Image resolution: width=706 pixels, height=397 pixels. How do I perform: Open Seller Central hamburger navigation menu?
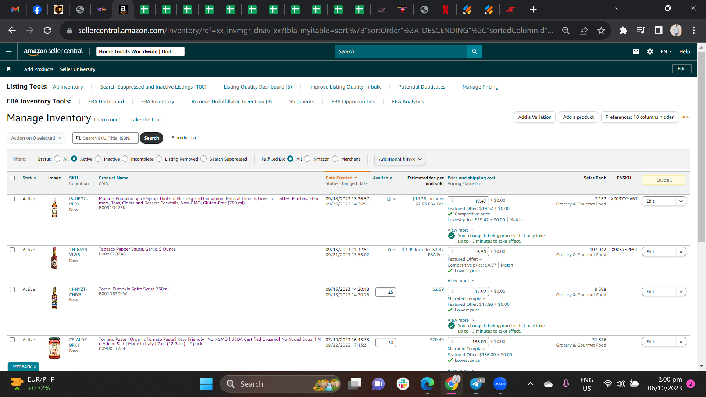[9, 51]
